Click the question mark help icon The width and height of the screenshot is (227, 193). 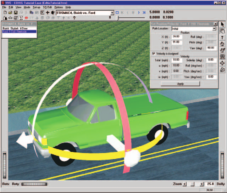(74, 18)
